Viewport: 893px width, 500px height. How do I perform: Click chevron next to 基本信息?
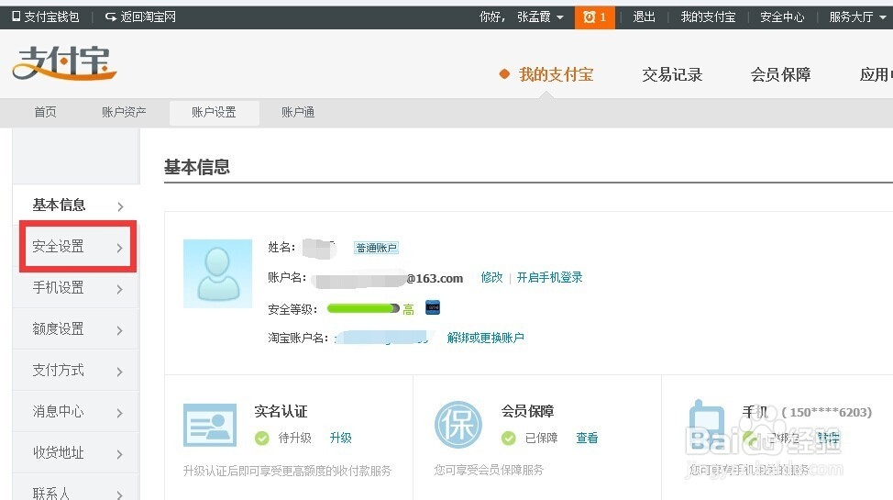point(119,206)
